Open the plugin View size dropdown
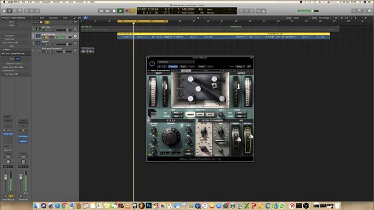 click(240, 66)
